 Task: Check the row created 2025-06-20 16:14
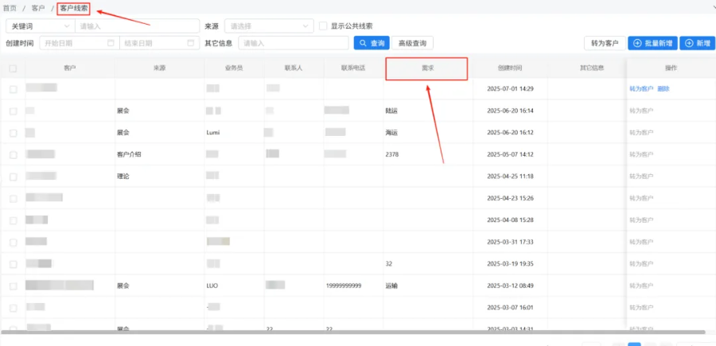click(14, 111)
